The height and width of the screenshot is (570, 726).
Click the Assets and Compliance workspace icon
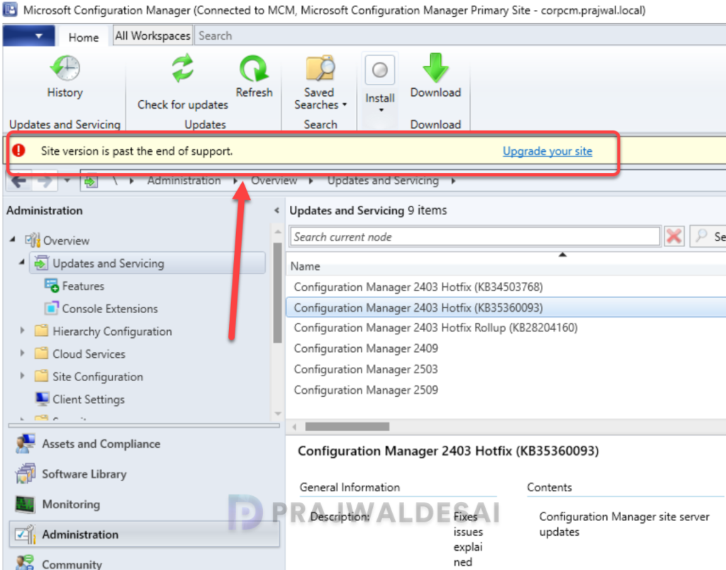coord(25,444)
